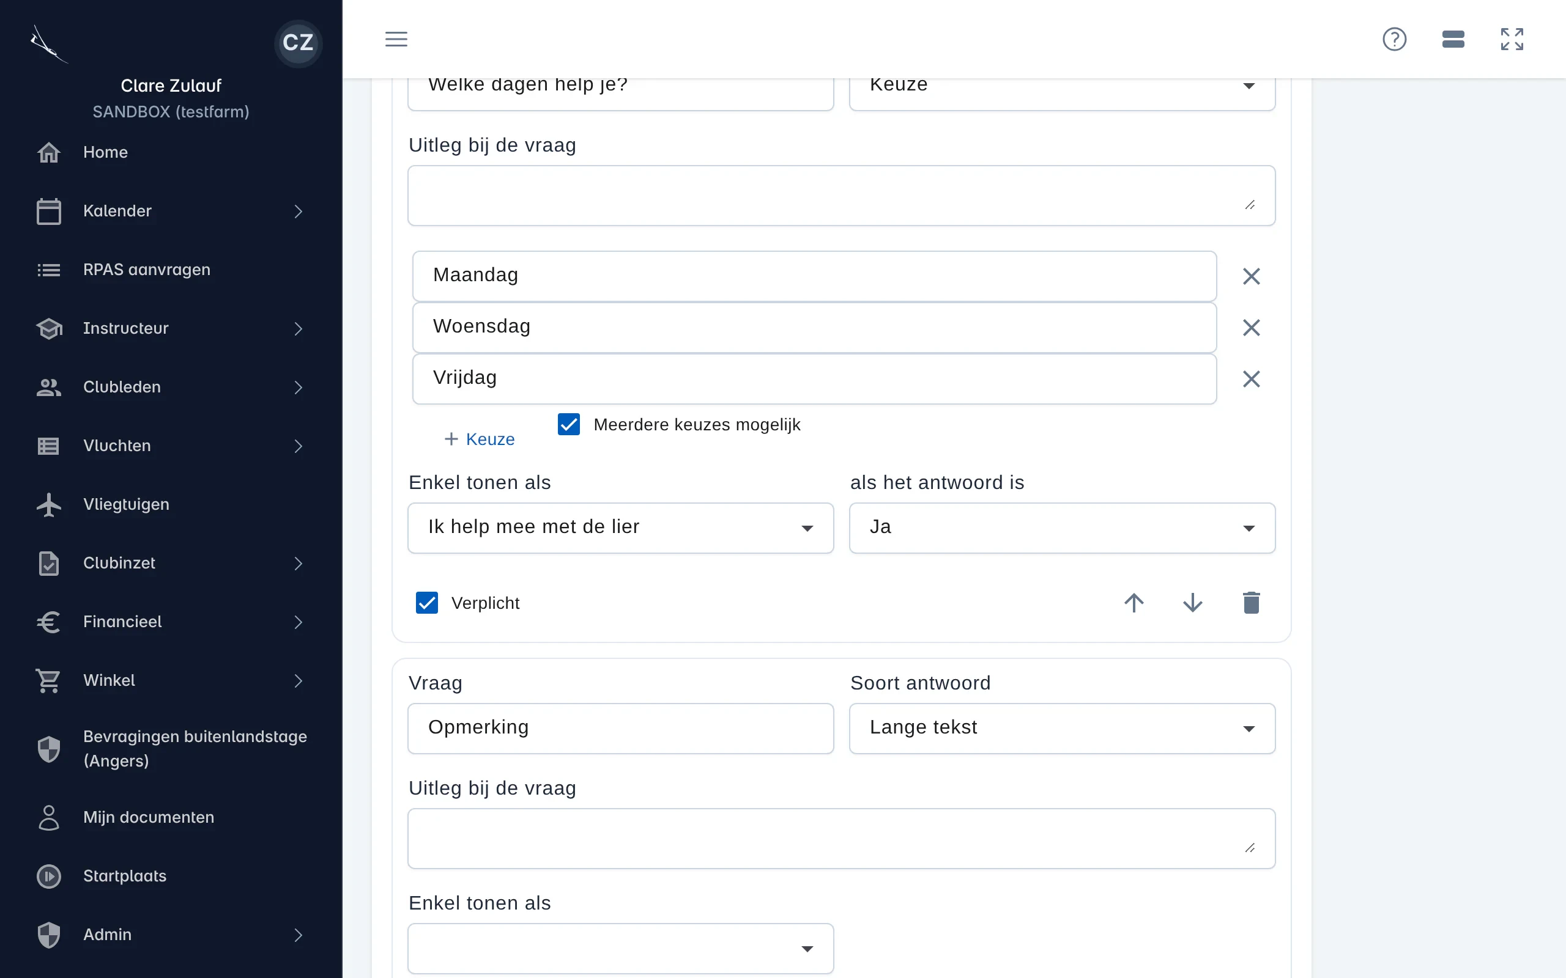The width and height of the screenshot is (1566, 978).
Task: Open Mijn documenten menu item
Action: [x=171, y=817]
